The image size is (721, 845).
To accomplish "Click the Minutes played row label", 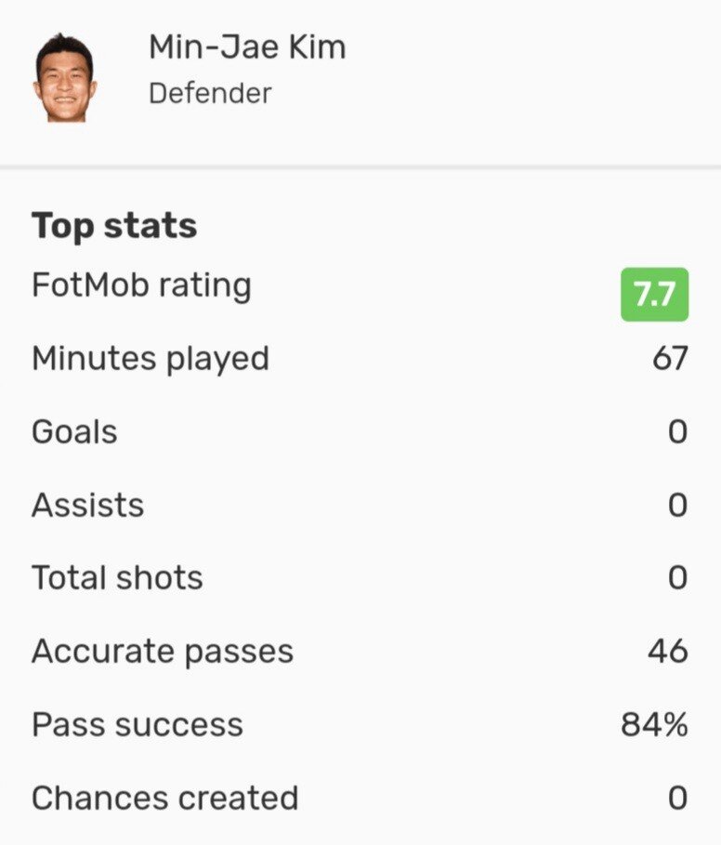I will [151, 359].
